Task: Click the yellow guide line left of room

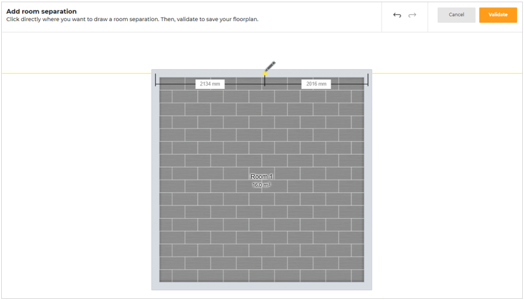Action: 76,73
